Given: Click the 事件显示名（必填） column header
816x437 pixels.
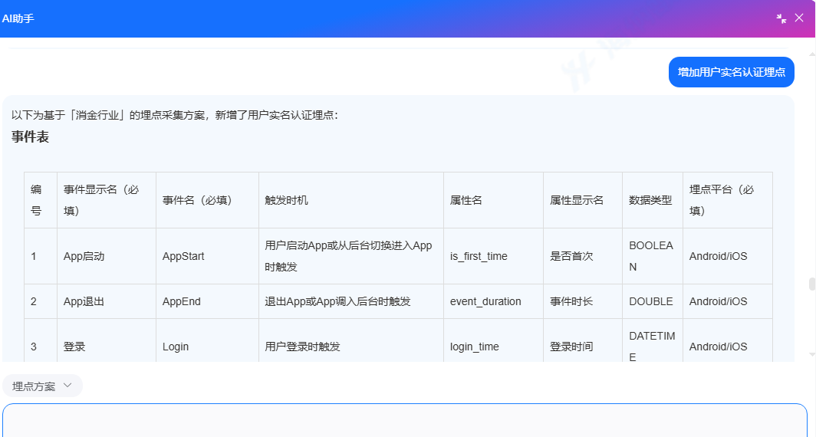Looking at the screenshot, I should [107, 200].
